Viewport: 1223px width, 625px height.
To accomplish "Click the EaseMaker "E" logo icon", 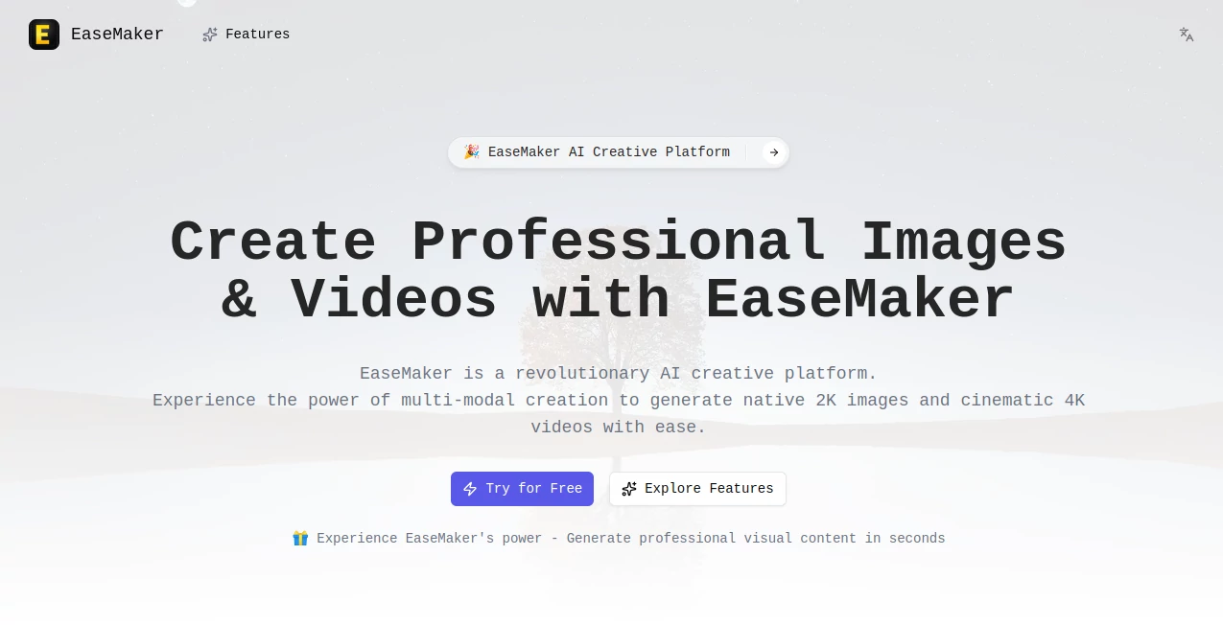I will 44,35.
